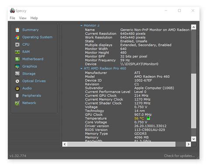The image size is (207, 167).
Task: Click the Manufacturer ATI value
Action: tap(137, 73)
